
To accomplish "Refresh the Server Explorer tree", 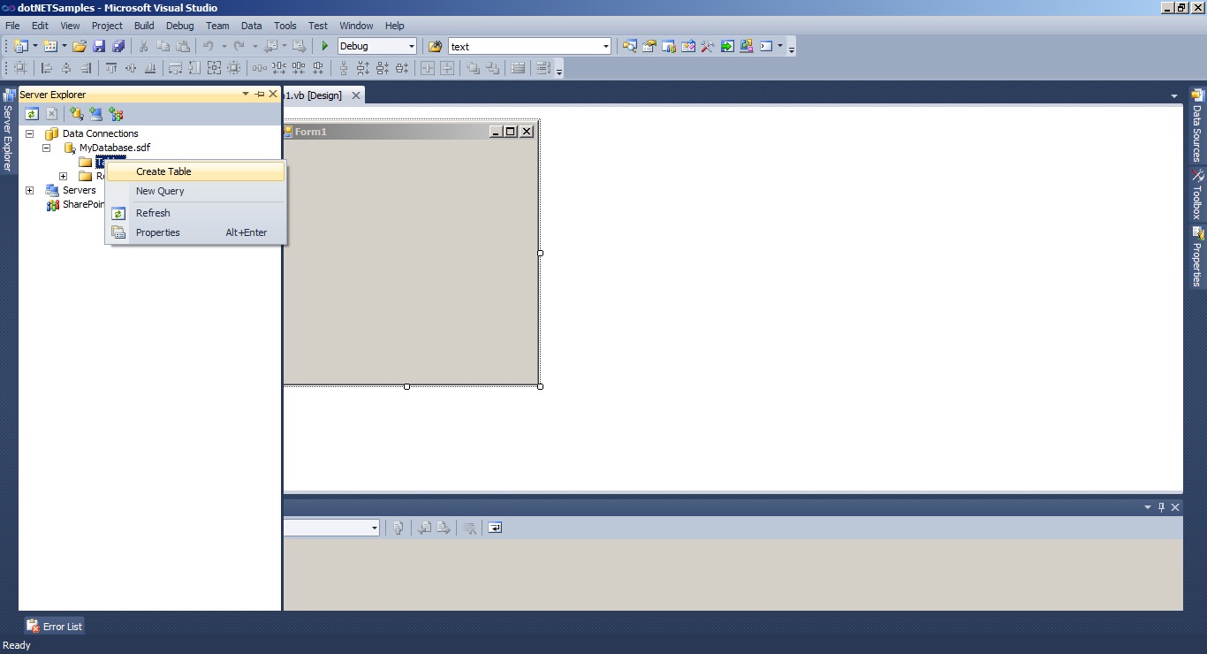I will point(32,113).
